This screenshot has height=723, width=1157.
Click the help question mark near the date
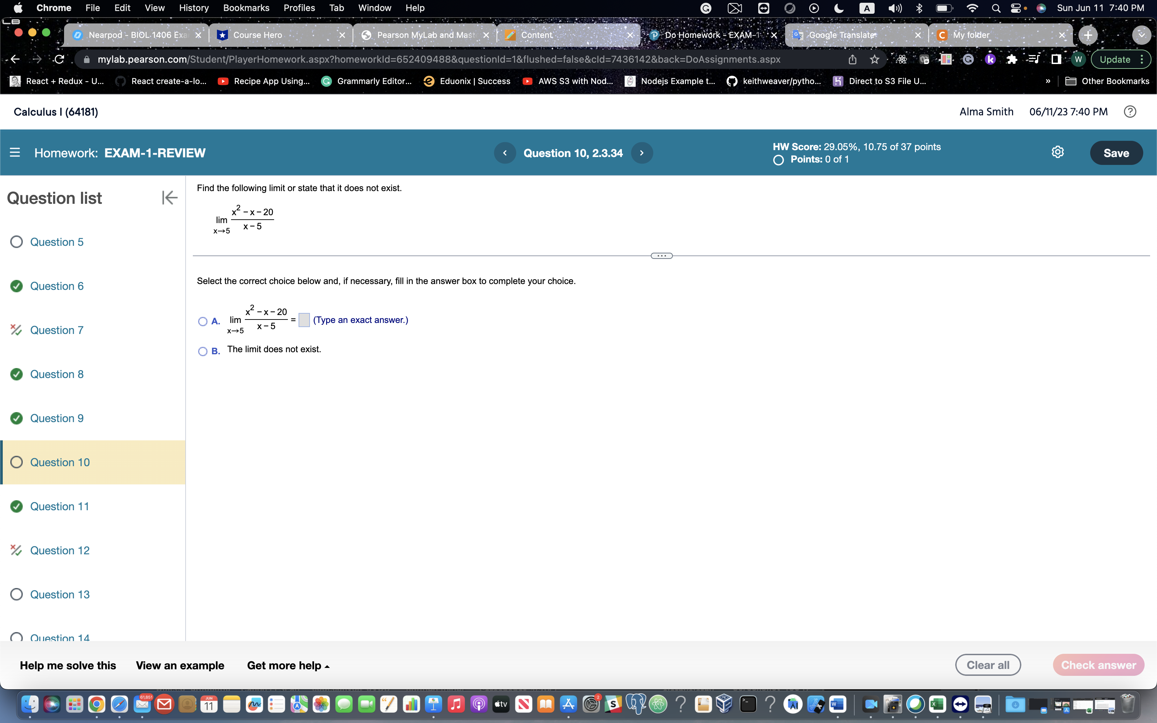click(x=1130, y=112)
